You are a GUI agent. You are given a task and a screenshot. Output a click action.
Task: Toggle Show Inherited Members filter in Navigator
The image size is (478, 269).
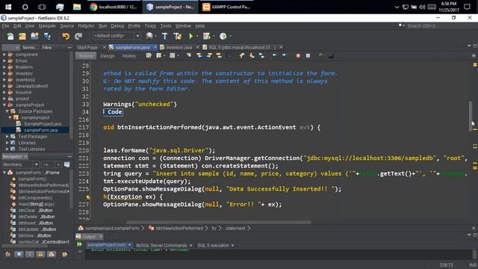click(8, 254)
